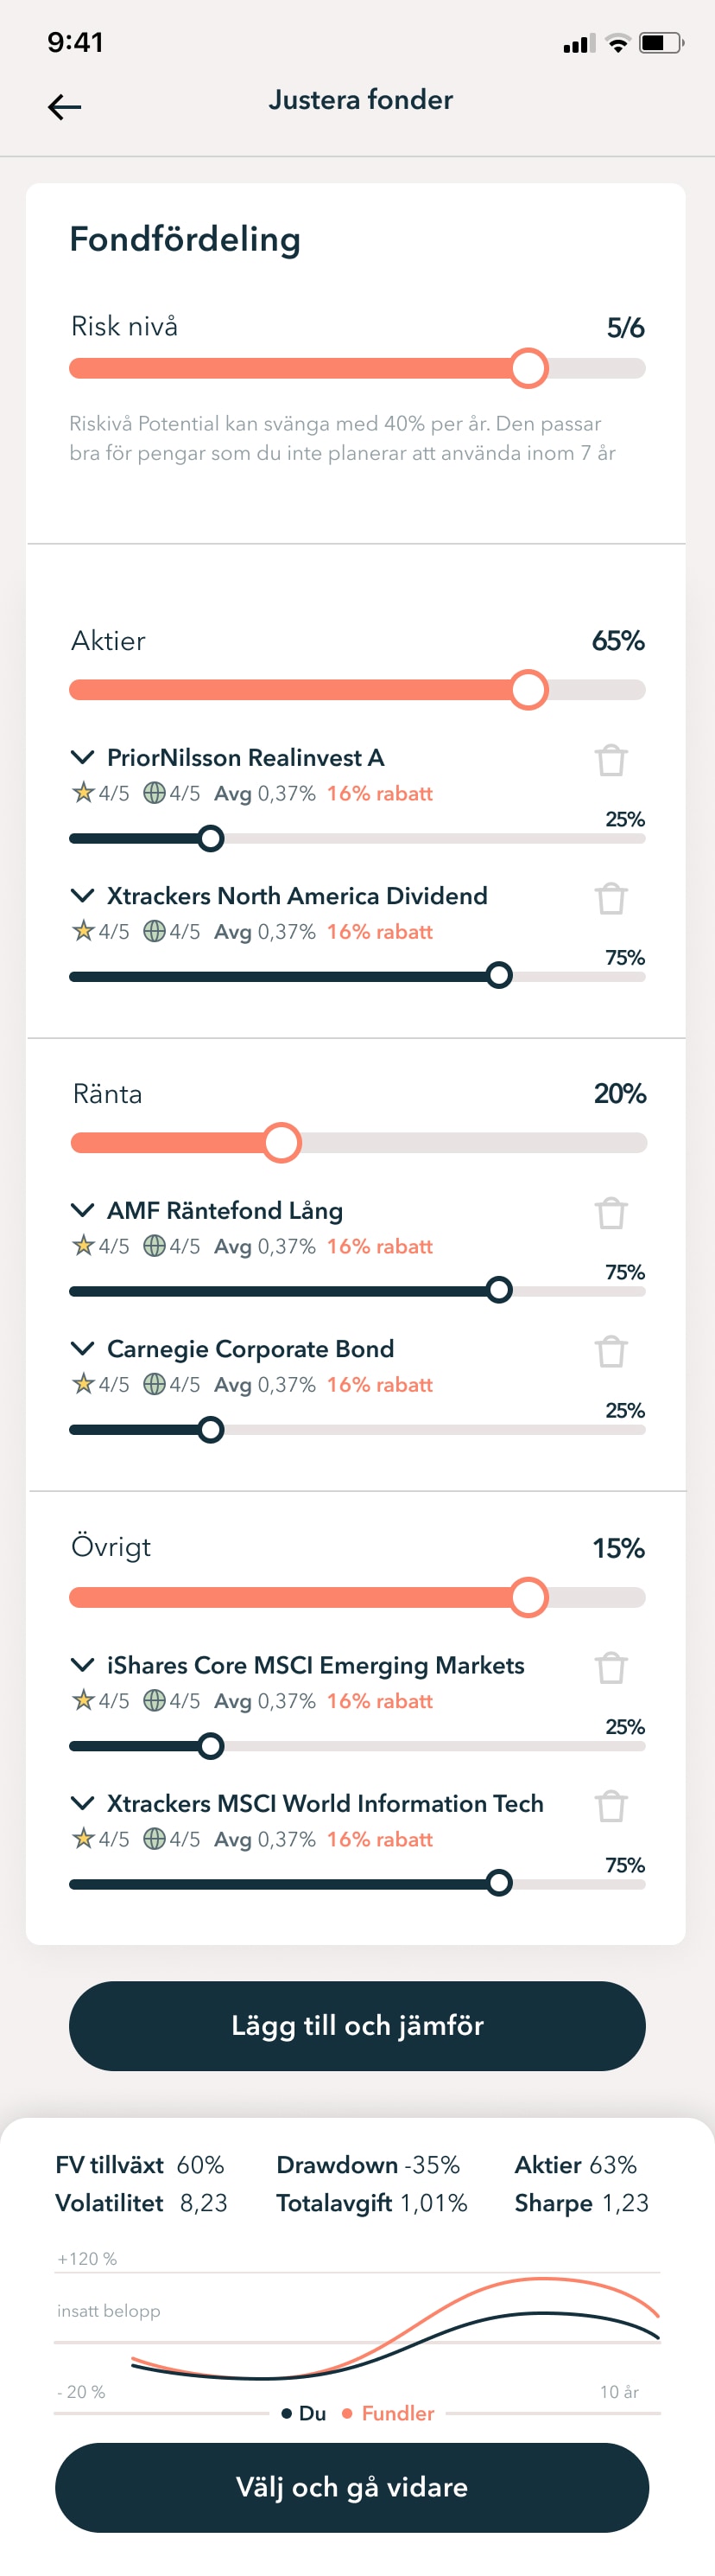715x2576 pixels.
Task: Remove Xtrackers North America Dividend with trash icon
Action: 611,898
